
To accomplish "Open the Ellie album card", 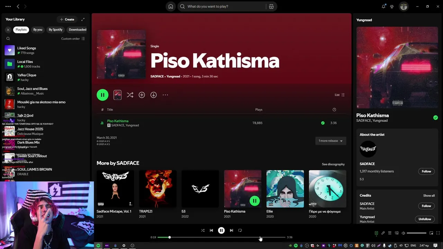I will coord(285,194).
